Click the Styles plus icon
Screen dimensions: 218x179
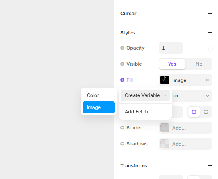pyautogui.click(x=210, y=33)
